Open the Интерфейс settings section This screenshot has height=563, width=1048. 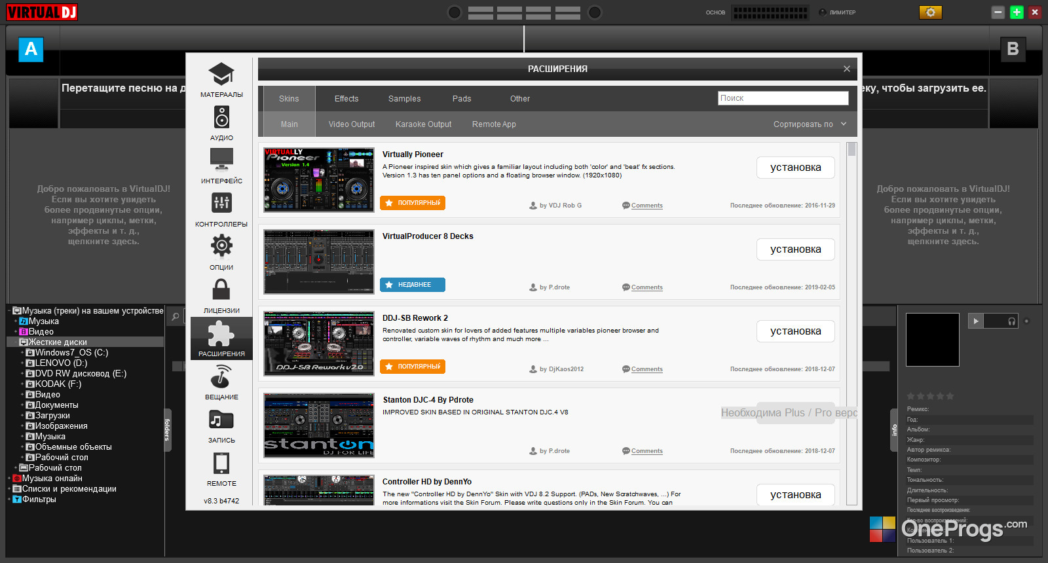[221, 166]
